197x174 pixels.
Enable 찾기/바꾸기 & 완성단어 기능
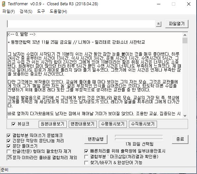tap(86, 163)
